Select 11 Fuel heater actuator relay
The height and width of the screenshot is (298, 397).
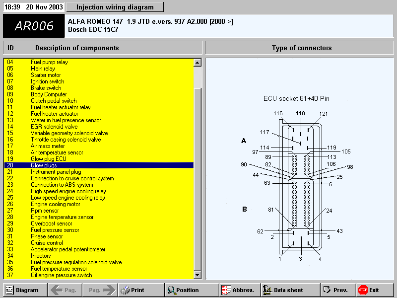click(99, 107)
